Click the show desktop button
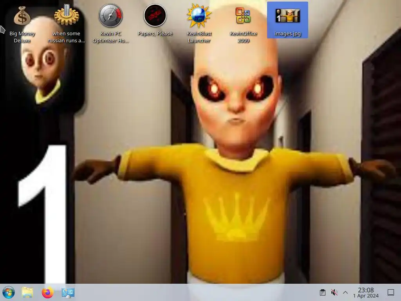The image size is (401, 301). coord(391,292)
